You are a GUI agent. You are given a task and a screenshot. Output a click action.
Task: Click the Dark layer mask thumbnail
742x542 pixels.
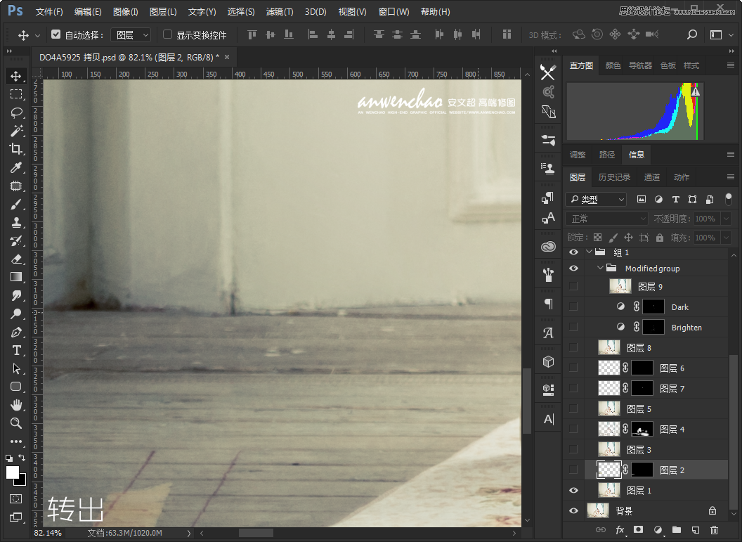click(x=653, y=307)
